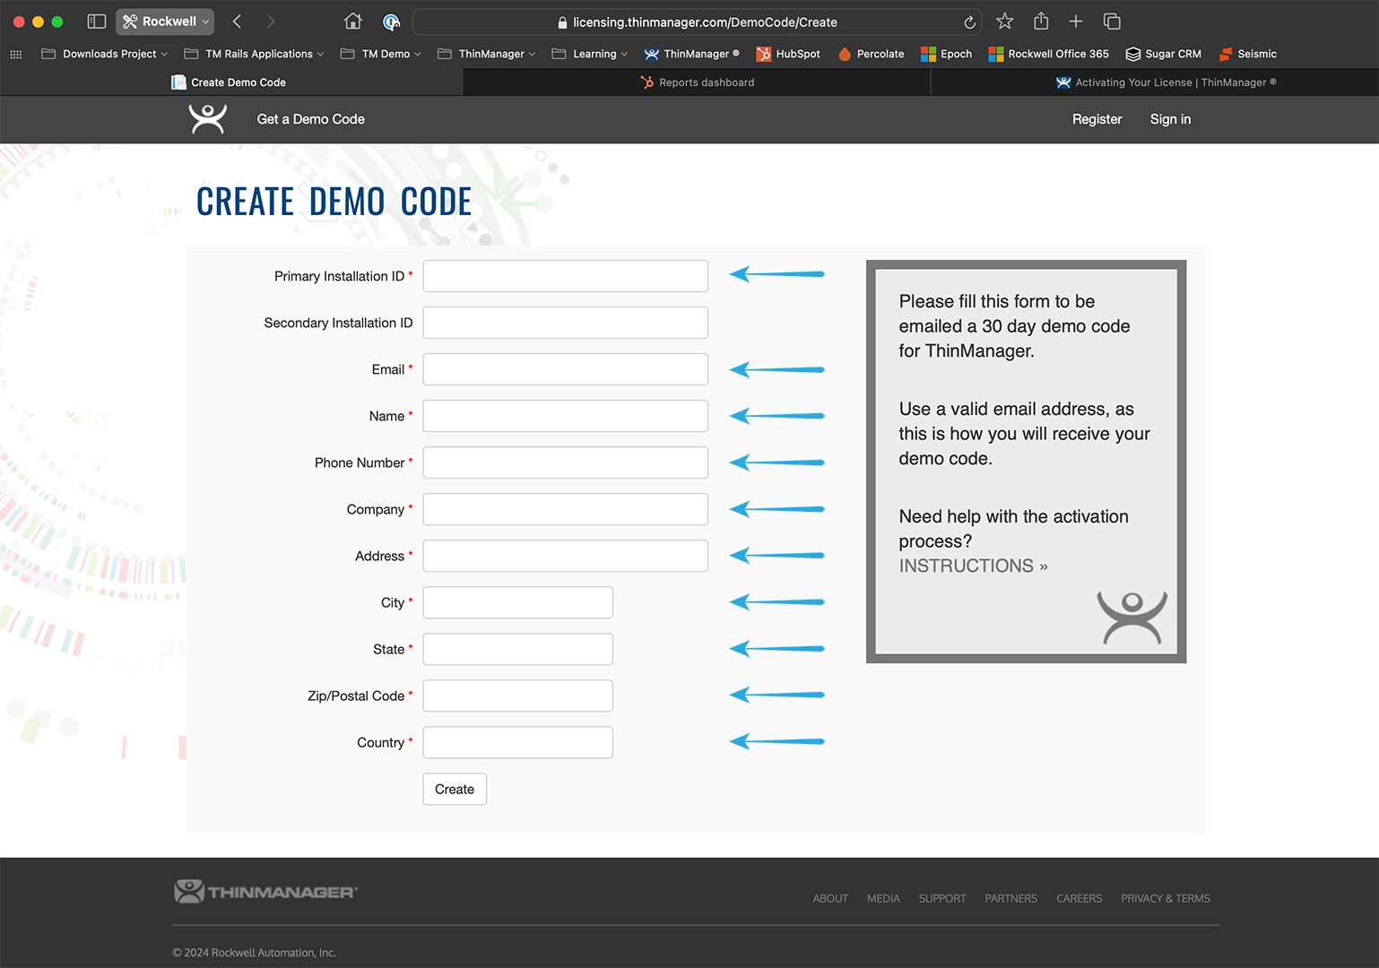1379x968 pixels.
Task: Click the ThinManager footer logo
Action: [265, 891]
